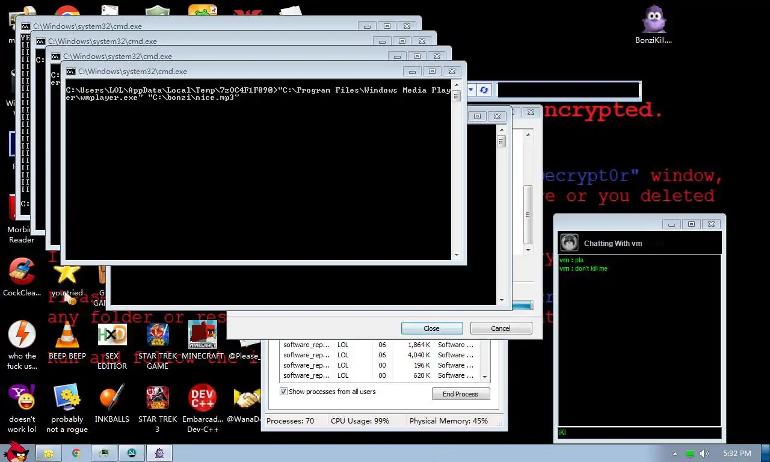
Task: Select the software_rep row using 196 K
Action: click(380, 365)
